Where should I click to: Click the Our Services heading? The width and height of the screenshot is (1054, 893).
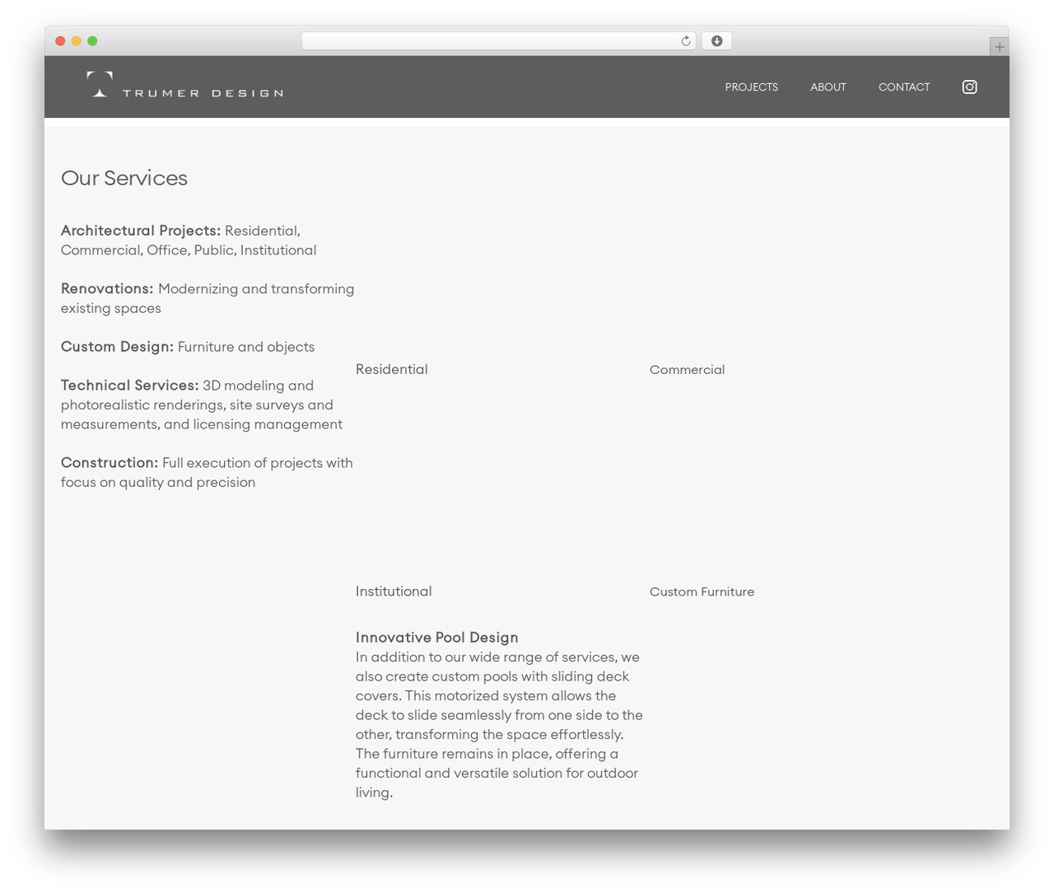click(x=124, y=178)
